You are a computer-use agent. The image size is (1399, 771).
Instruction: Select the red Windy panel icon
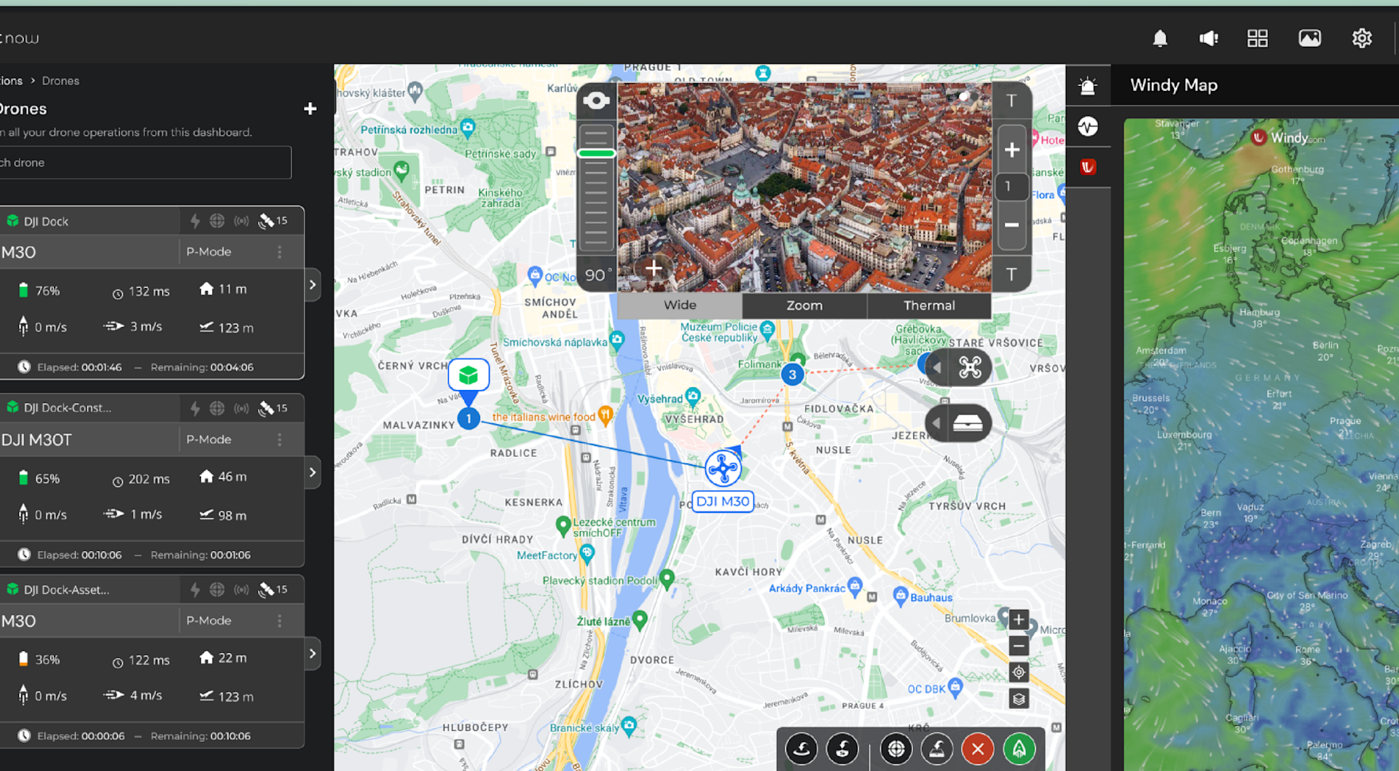[x=1088, y=167]
